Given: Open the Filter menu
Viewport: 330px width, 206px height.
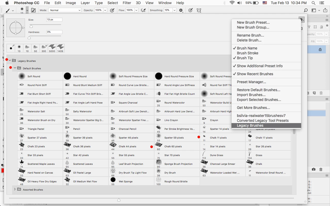Looking at the screenshot, I should point(127,3).
